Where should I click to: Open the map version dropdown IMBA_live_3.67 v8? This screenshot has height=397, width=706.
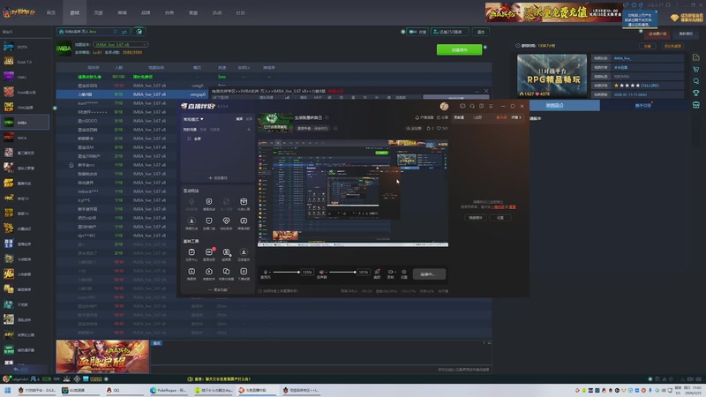coord(120,45)
